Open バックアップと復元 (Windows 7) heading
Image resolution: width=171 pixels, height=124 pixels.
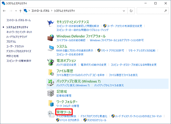[79, 81]
